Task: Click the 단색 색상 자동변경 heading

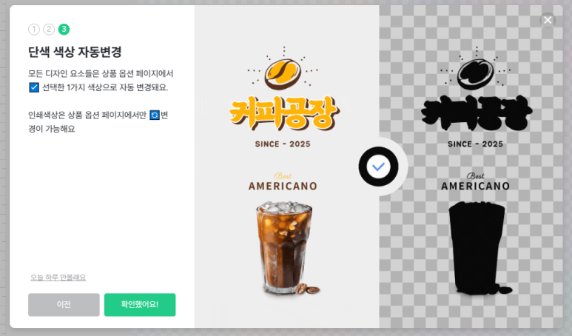Action: pyautogui.click(x=75, y=52)
